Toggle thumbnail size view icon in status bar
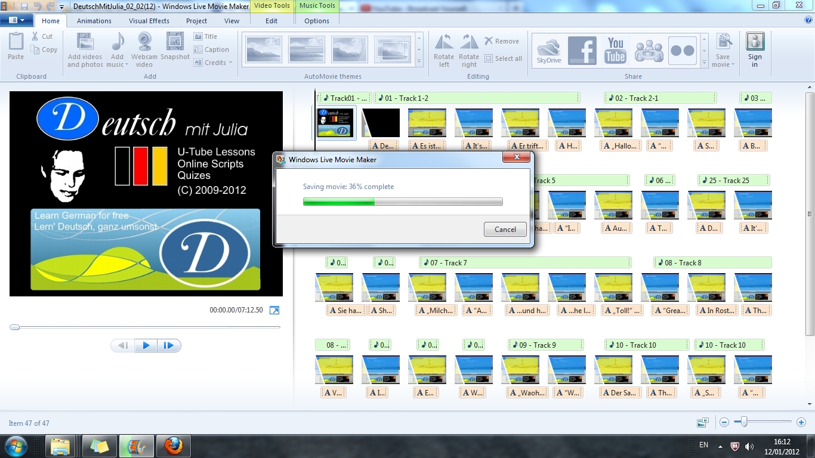The width and height of the screenshot is (815, 458). pos(702,422)
